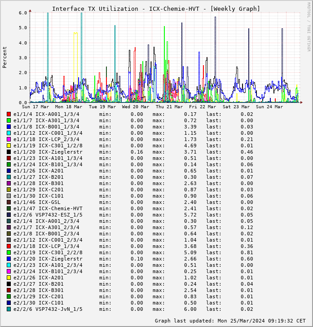Click the yellow swatch for e1/1/19 ICX-C301_1/2/8
Viewport: 313px width, 327px height.
click(x=9, y=146)
